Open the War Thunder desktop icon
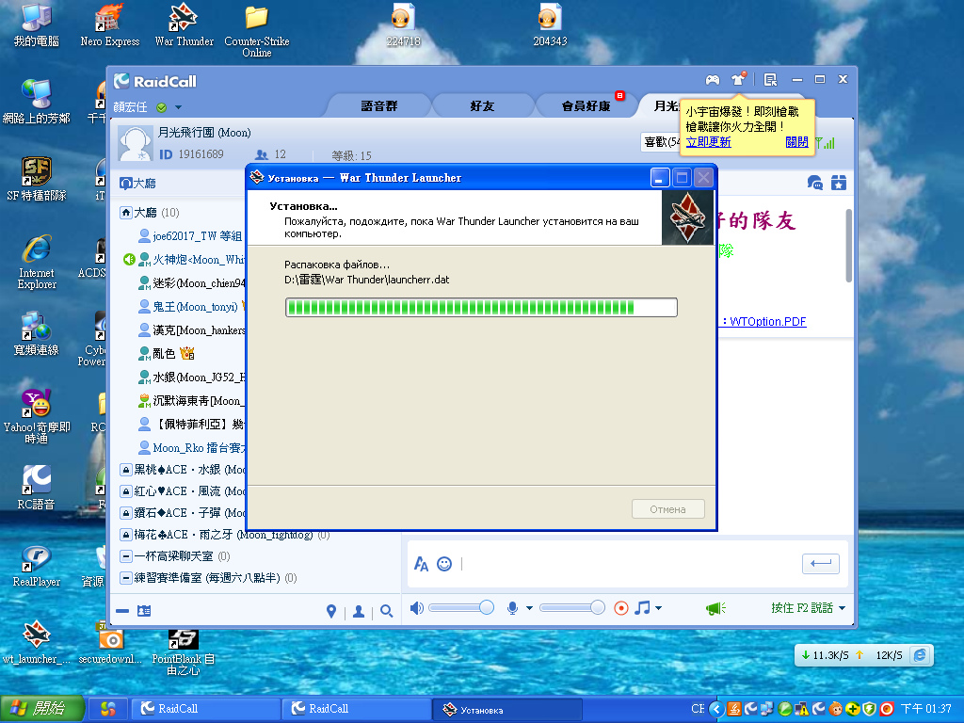This screenshot has height=723, width=964. pyautogui.click(x=184, y=24)
